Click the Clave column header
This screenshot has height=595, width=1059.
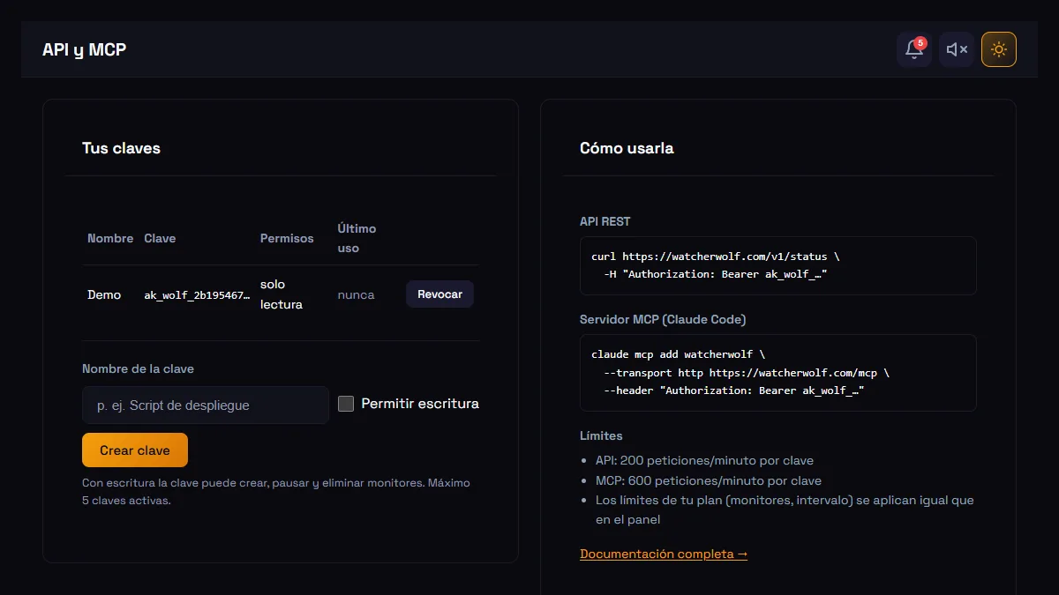(160, 238)
